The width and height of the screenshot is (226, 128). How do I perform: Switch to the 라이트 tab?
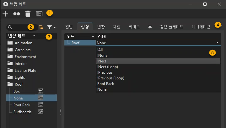(x=134, y=27)
